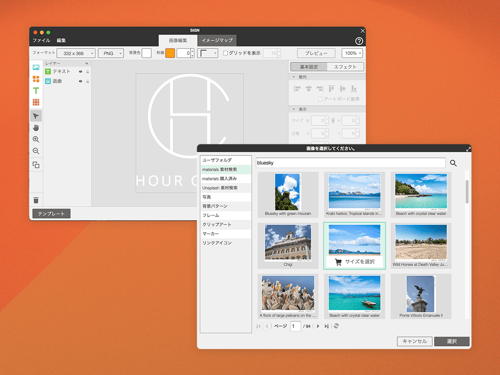Go to next results page
This screenshot has height=375, width=500.
point(318,326)
